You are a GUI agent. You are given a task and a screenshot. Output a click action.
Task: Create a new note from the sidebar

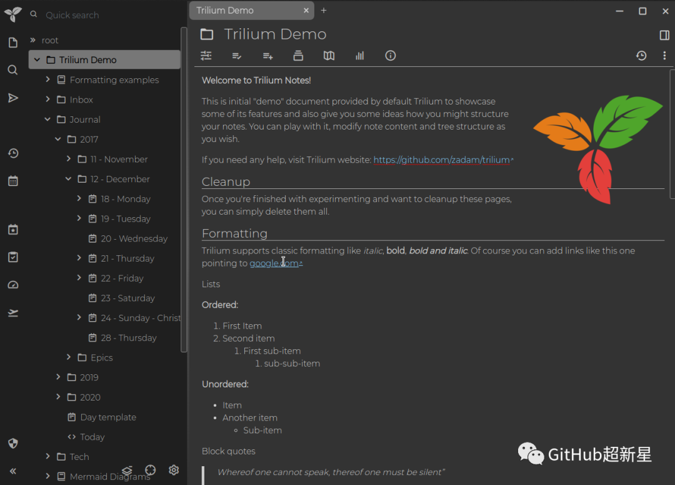pos(13,43)
